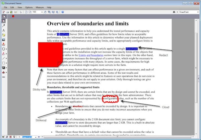Select the line drawing tool
Image resolution: width=201 pixels, height=140 pixels.
coord(4,58)
